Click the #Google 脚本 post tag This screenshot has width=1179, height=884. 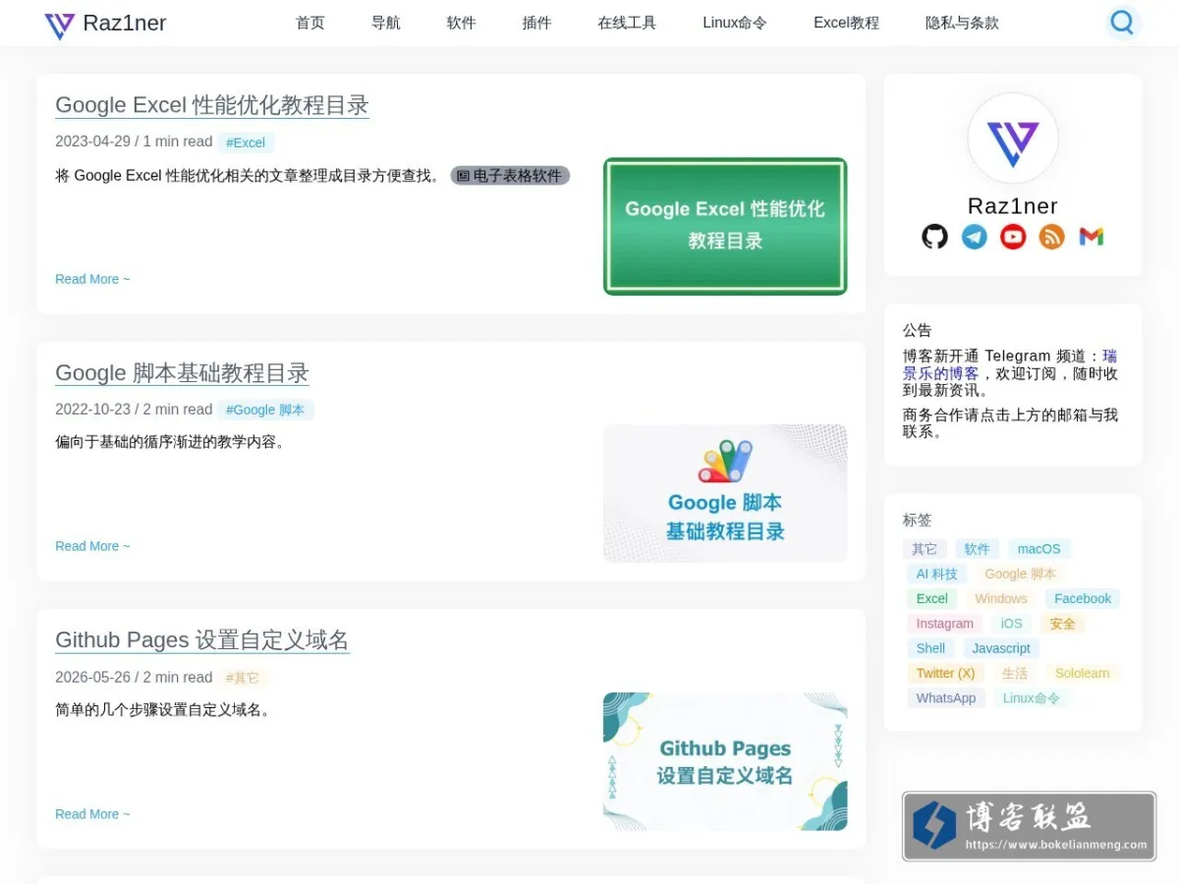pos(265,410)
